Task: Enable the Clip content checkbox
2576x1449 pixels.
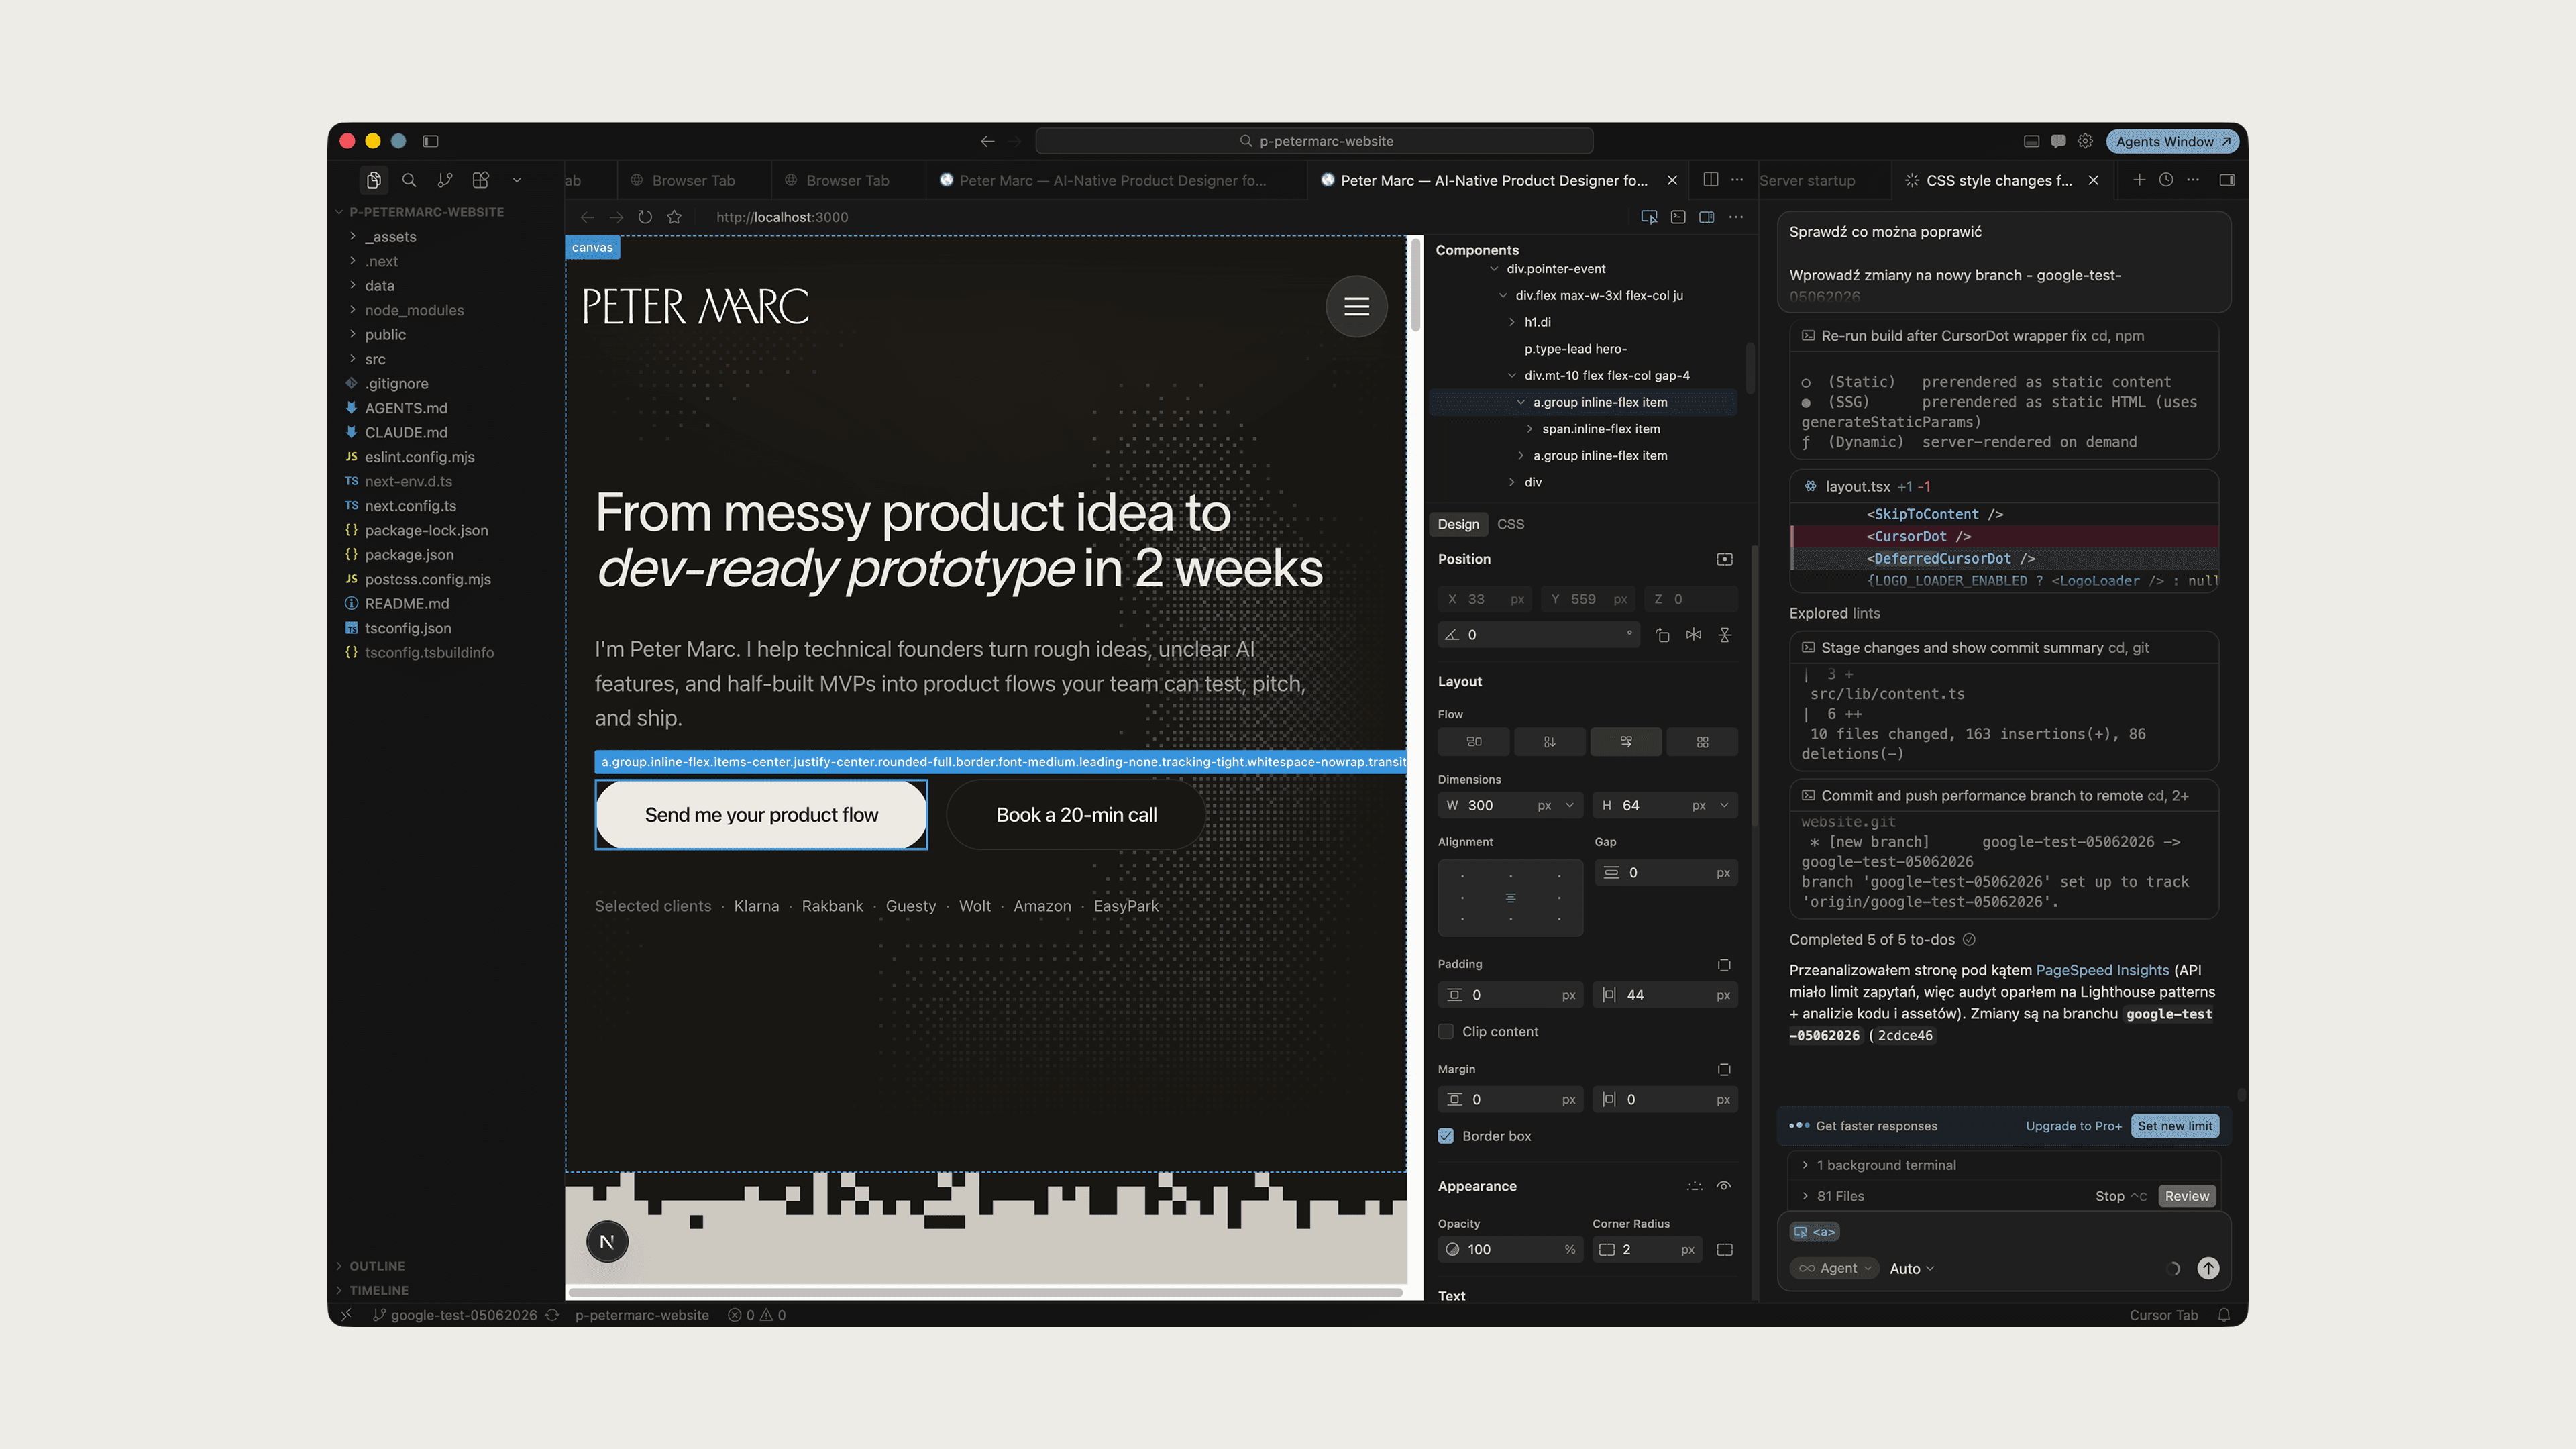Action: (1446, 1032)
